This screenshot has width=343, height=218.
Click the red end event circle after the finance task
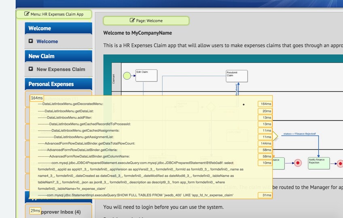point(298,163)
